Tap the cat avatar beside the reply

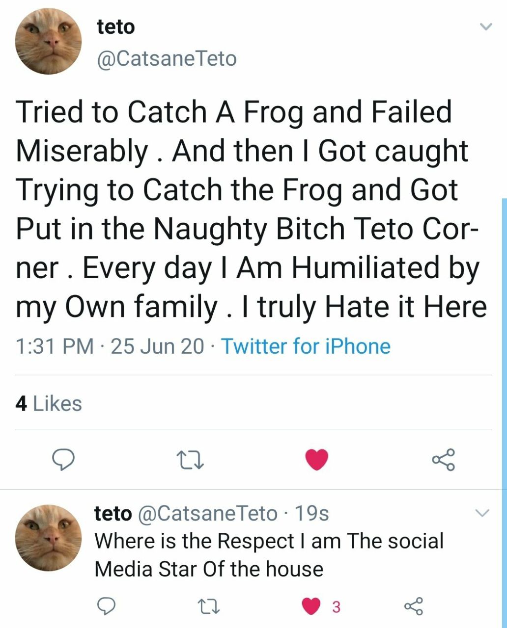(x=48, y=538)
